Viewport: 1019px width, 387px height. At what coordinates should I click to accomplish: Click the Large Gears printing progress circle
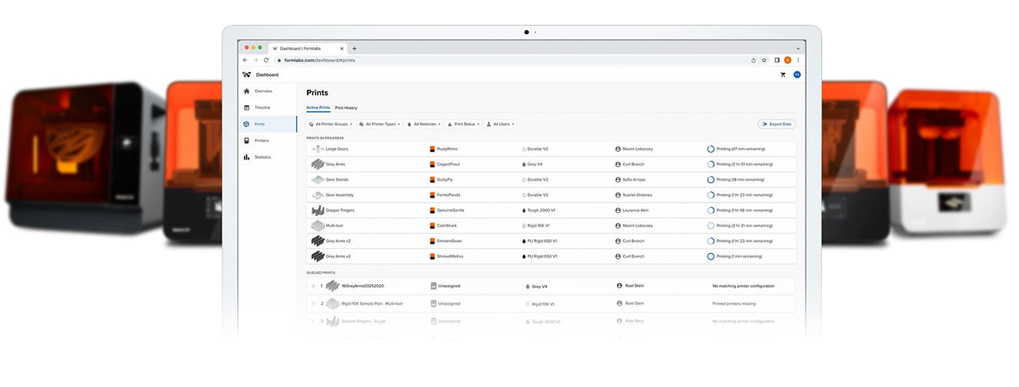(711, 149)
